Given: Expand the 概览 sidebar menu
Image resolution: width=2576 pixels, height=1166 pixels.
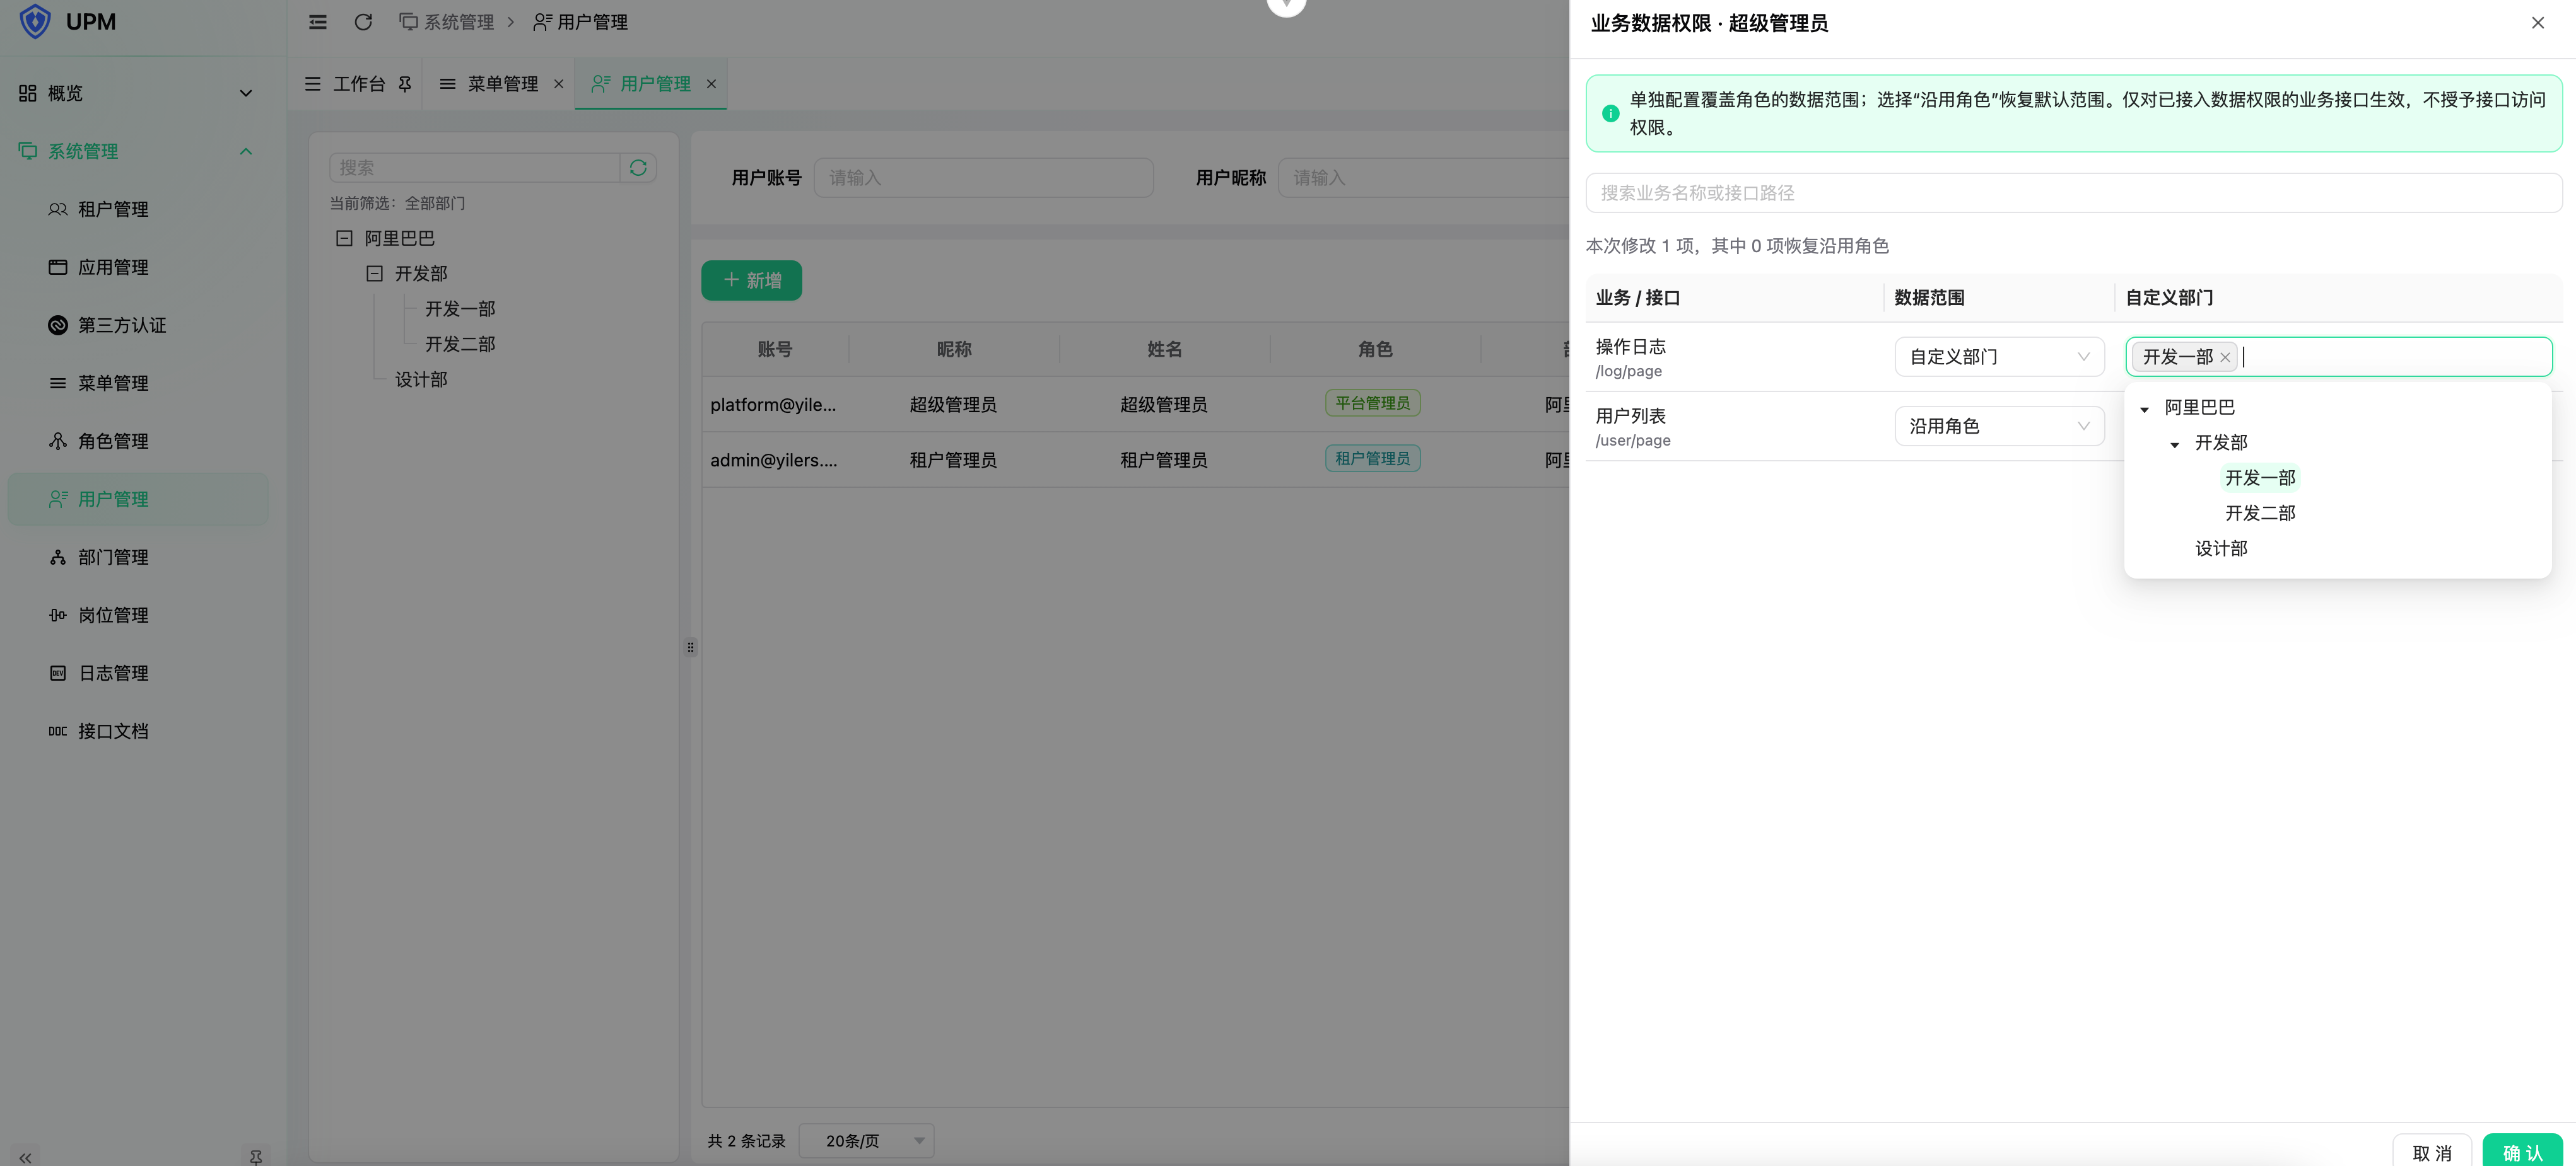Looking at the screenshot, I should (138, 93).
